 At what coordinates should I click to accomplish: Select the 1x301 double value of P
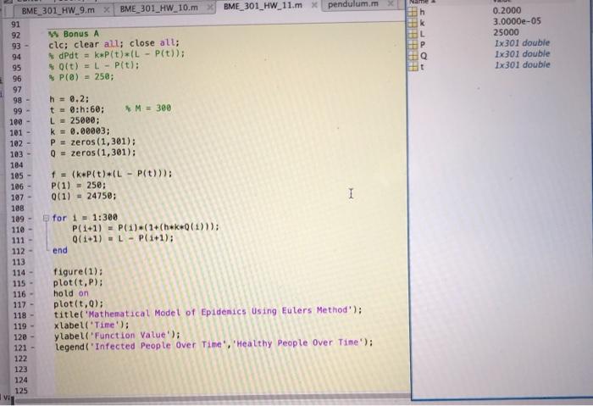click(x=522, y=42)
